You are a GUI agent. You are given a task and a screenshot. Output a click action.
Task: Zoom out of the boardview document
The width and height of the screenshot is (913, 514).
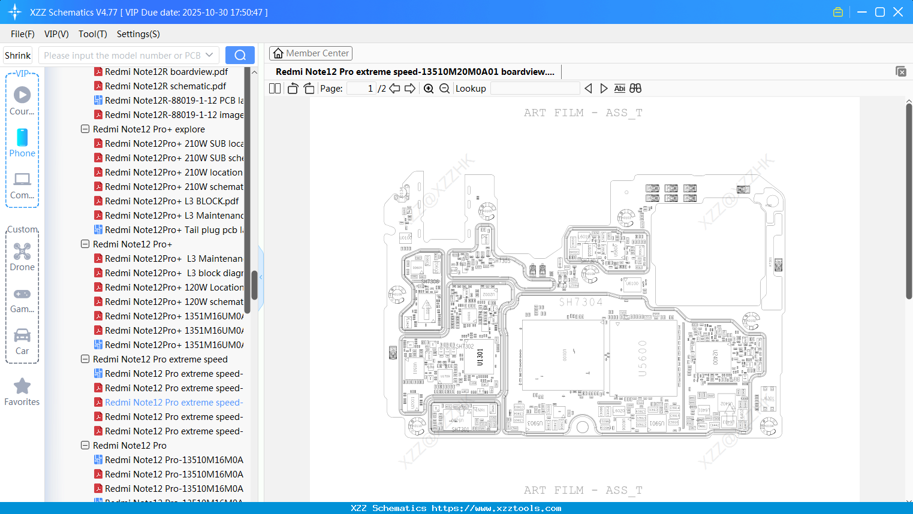click(444, 88)
